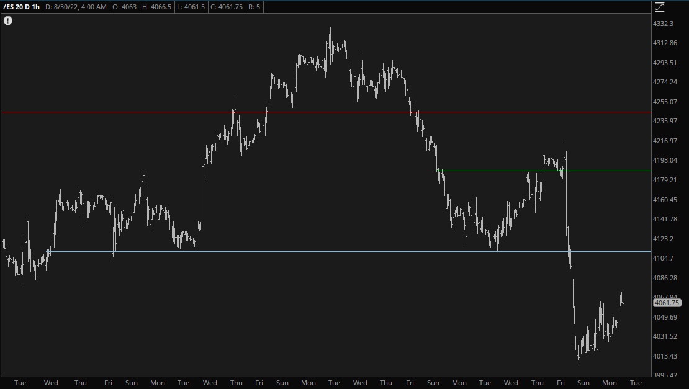The height and width of the screenshot is (389, 689).
Task: Click the current price tag 4061.75
Action: click(x=667, y=303)
